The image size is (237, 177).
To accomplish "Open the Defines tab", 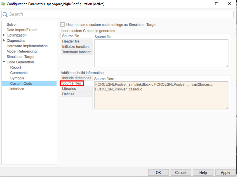I will point(68,94).
